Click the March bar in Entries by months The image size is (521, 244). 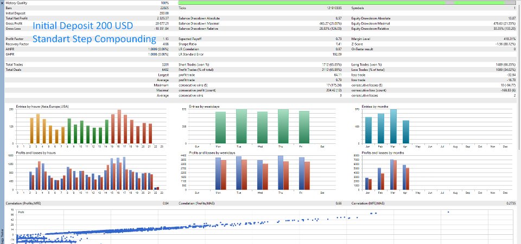(x=393, y=126)
